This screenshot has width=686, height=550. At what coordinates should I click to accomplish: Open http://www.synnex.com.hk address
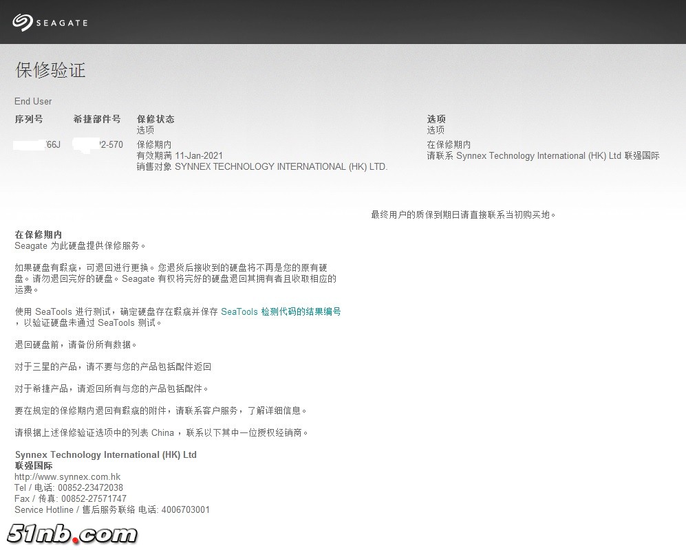[x=67, y=476]
